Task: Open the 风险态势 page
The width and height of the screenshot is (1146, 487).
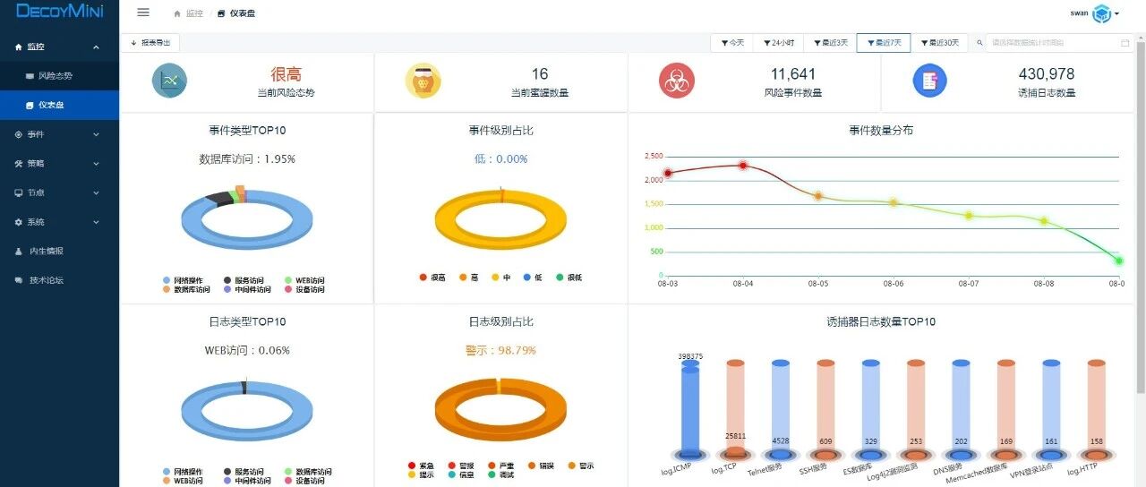Action: [x=59, y=76]
